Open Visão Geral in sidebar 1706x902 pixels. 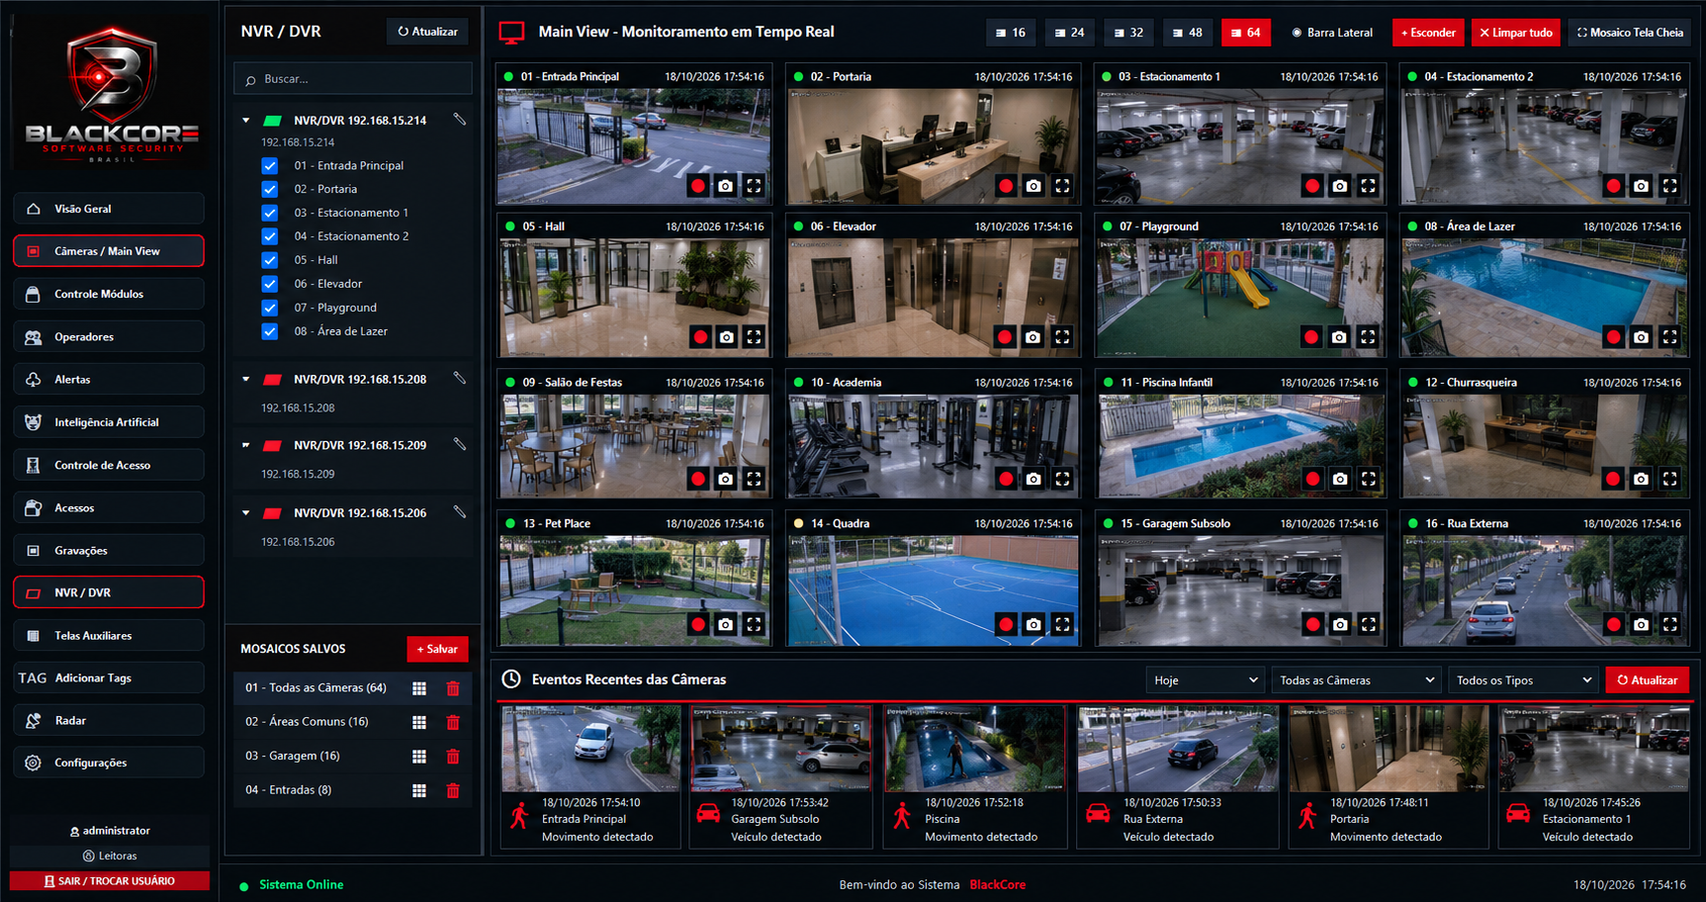tap(109, 209)
